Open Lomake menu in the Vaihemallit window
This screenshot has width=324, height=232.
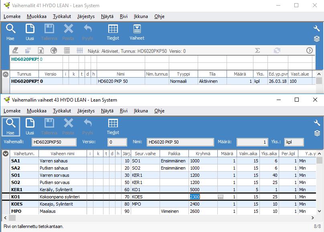(x=12, y=16)
